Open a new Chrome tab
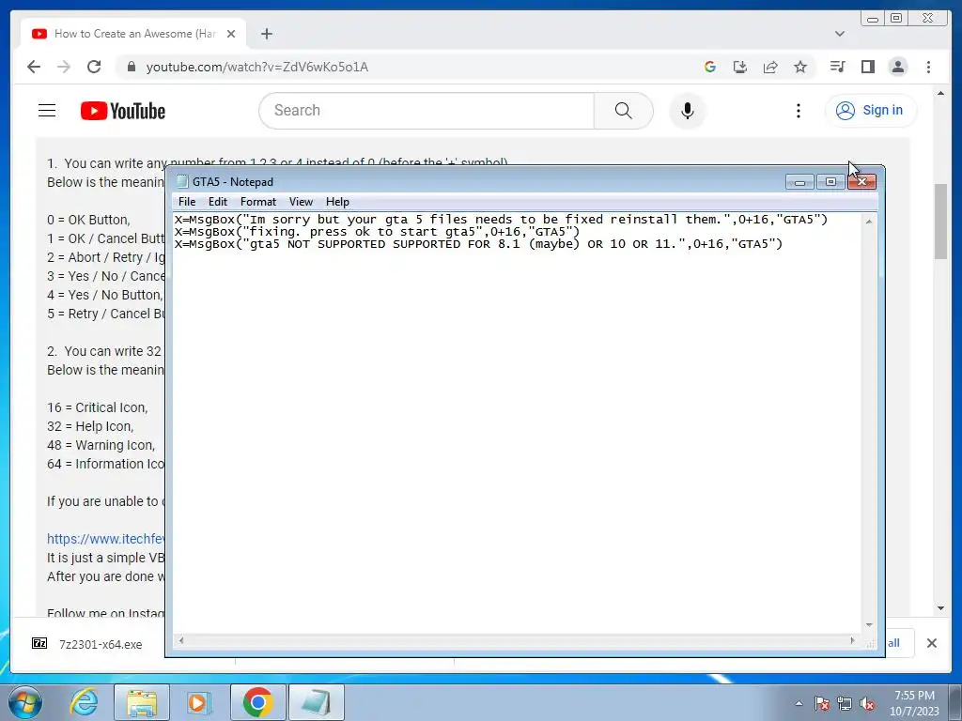 (x=266, y=34)
